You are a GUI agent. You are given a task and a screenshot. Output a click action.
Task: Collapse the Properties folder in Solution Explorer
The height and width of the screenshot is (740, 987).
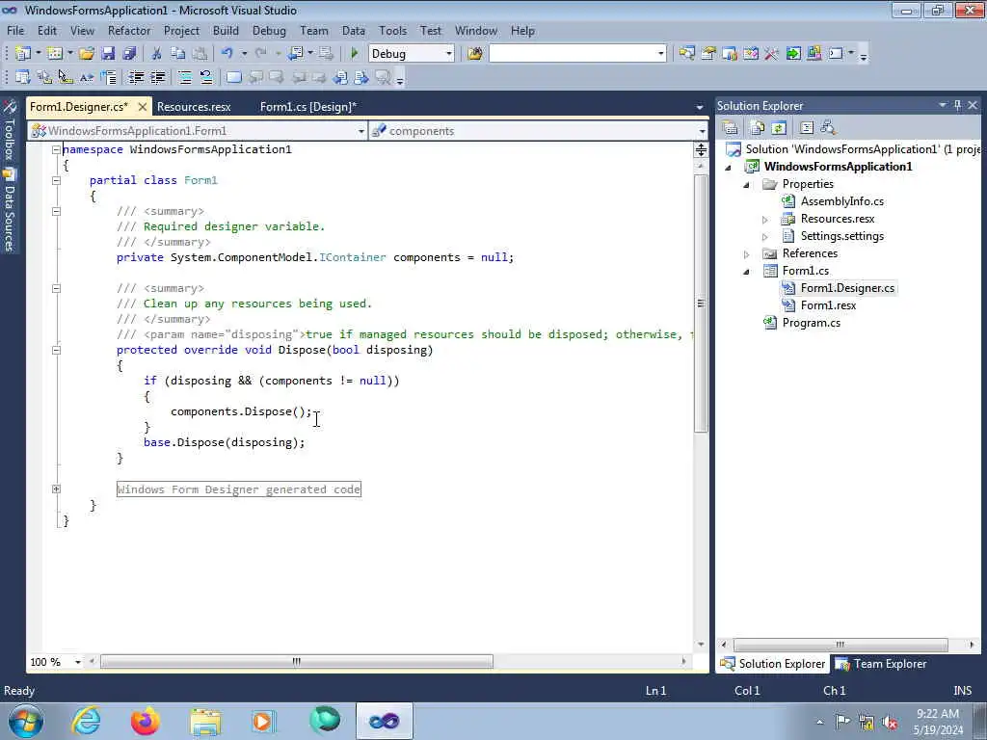tap(747, 185)
